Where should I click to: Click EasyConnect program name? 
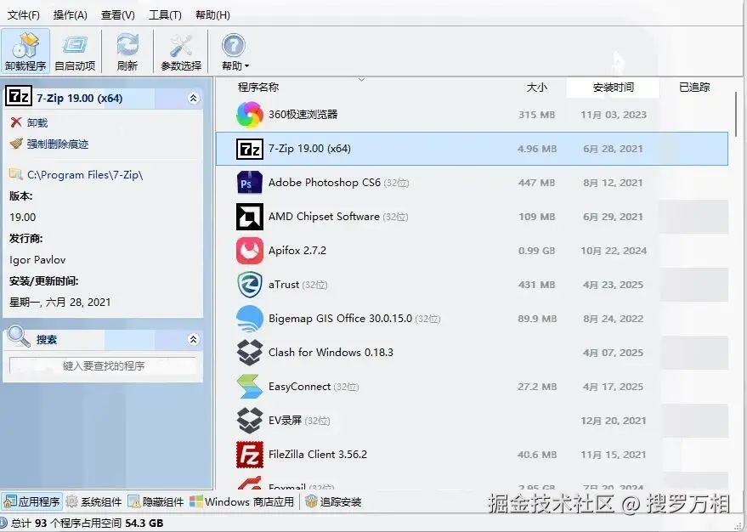299,387
